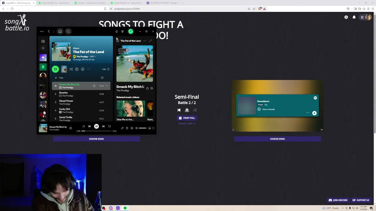Select track Diesel Power

pyautogui.click(x=81, y=102)
